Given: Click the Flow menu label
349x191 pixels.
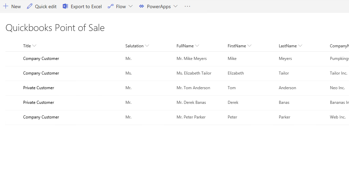Looking at the screenshot, I should click(x=121, y=6).
